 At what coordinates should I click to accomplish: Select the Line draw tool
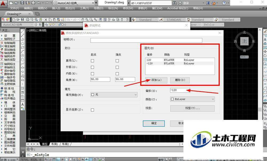tap(22, 31)
